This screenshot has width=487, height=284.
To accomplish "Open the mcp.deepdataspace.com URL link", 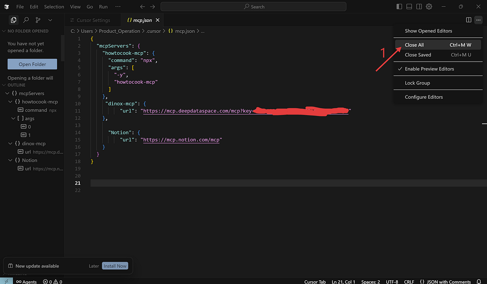I will click(245, 111).
